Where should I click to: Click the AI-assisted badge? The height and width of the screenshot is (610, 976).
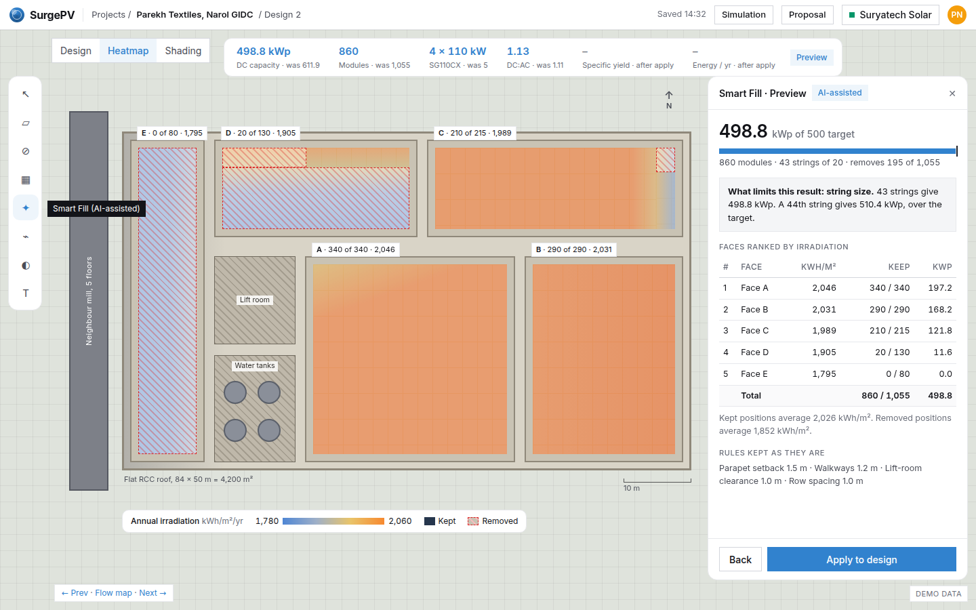840,93
